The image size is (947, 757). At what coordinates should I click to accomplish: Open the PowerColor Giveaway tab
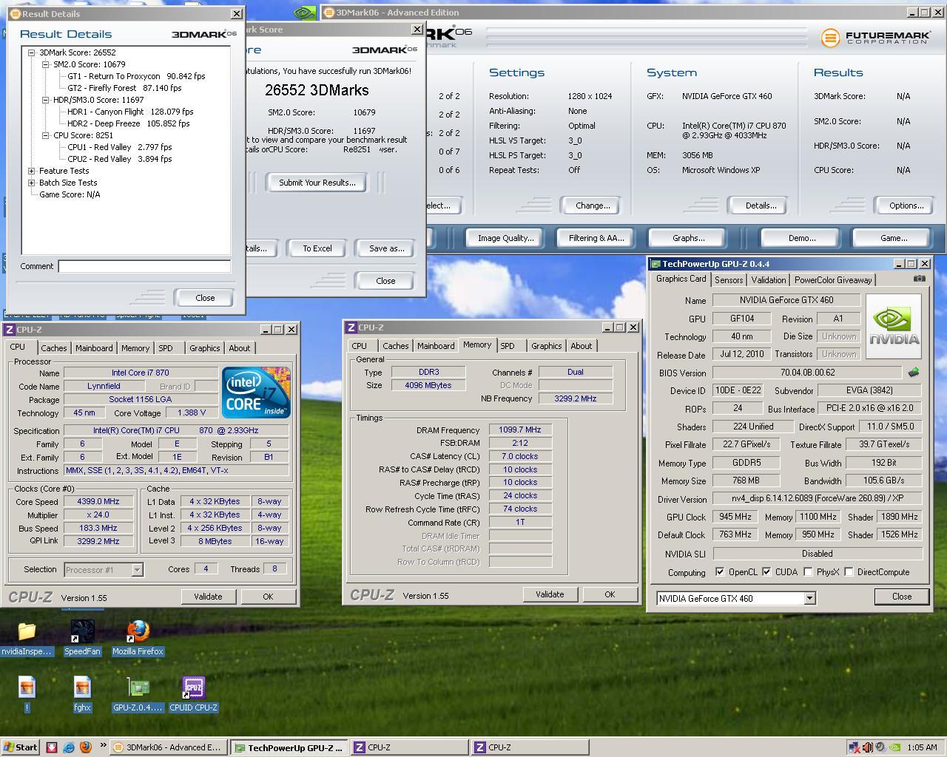[x=833, y=280]
